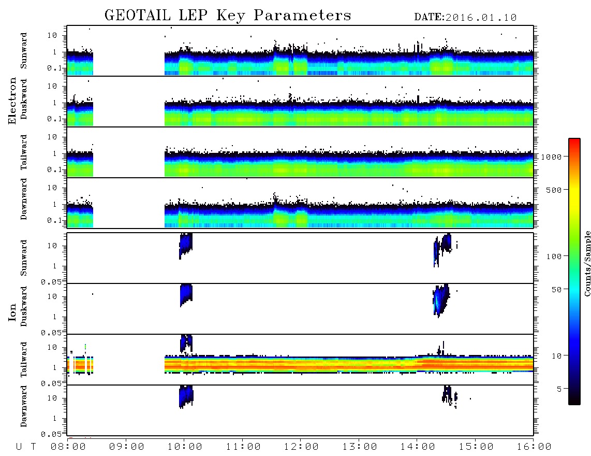Viewport: 591px width, 456px height.
Task: Click the Electron Tailward data segment near 08:15
Action: [x=80, y=163]
